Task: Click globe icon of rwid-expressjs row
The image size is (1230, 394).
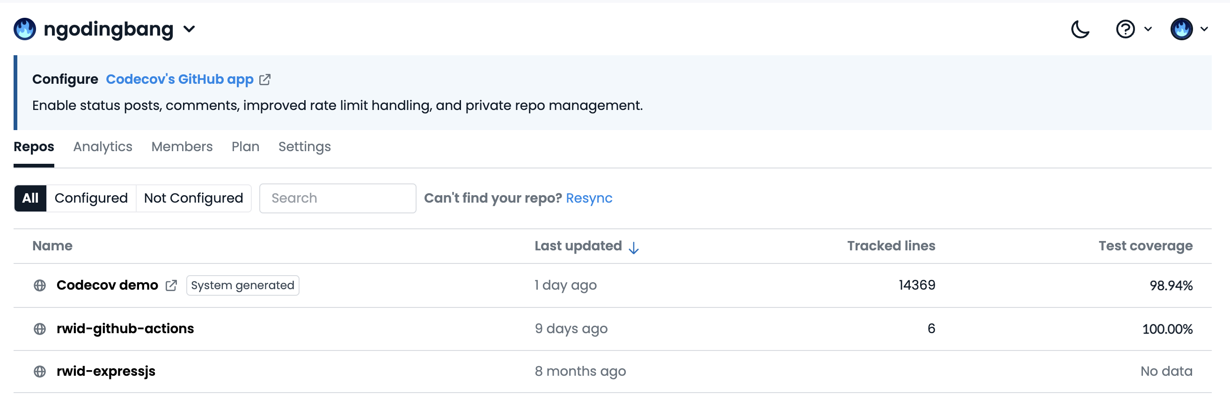Action: [x=40, y=372]
